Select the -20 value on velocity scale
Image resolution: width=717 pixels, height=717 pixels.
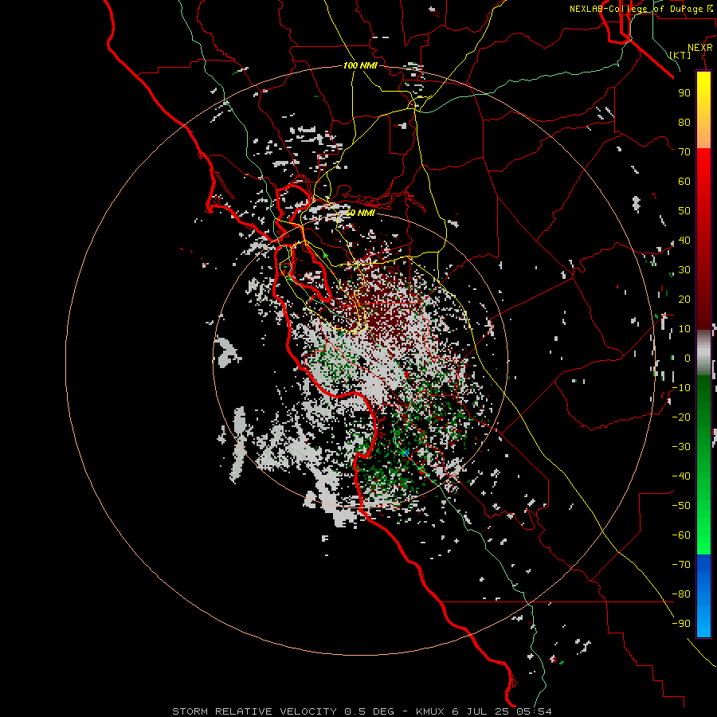point(681,417)
